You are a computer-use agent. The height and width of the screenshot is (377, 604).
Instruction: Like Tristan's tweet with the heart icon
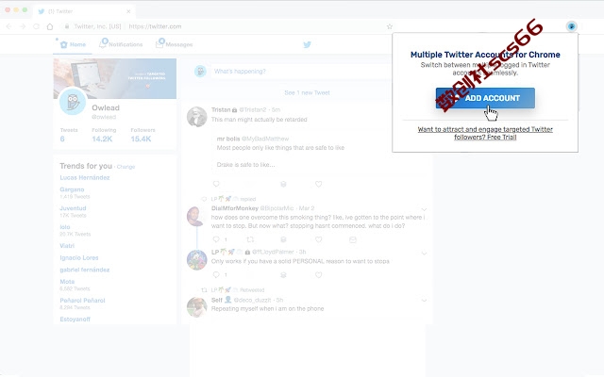(x=319, y=184)
